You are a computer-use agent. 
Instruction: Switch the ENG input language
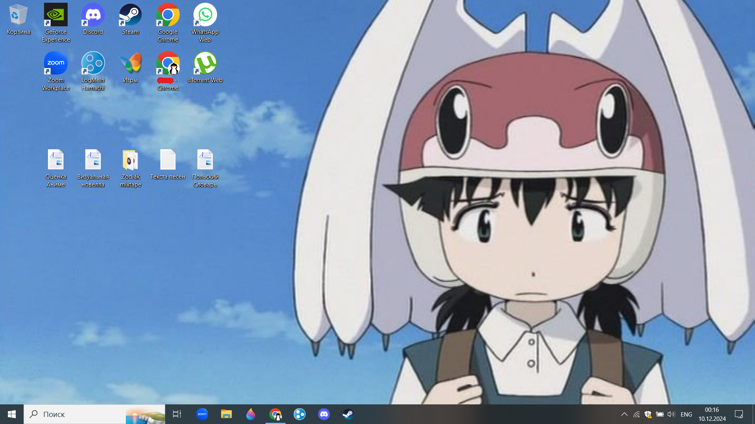(686, 414)
